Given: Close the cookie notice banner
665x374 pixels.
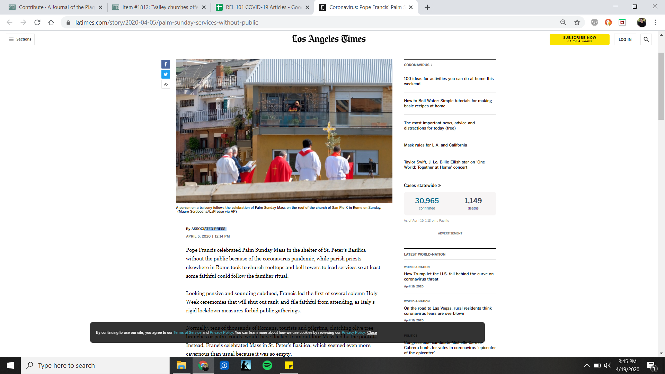Looking at the screenshot, I should (x=372, y=333).
